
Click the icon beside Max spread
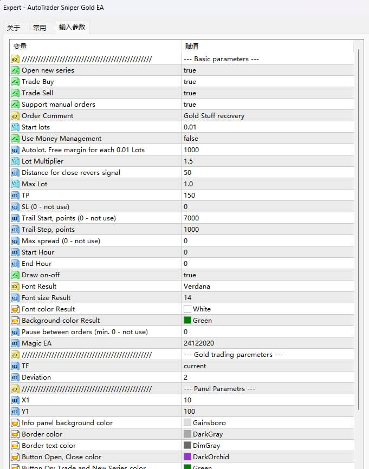(x=15, y=241)
